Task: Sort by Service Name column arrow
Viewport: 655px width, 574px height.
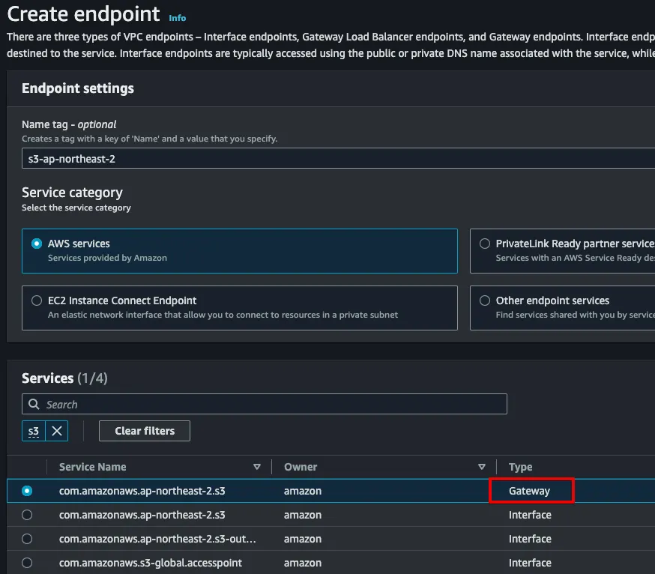Action: (257, 467)
